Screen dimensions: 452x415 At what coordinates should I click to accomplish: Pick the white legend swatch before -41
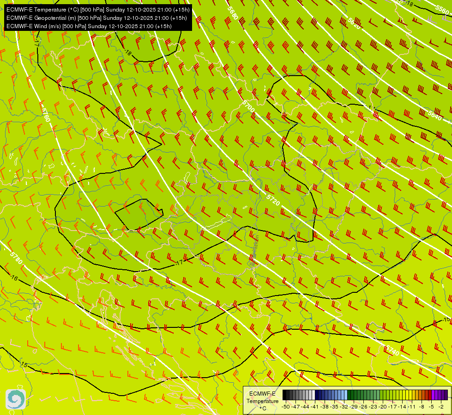313,395
